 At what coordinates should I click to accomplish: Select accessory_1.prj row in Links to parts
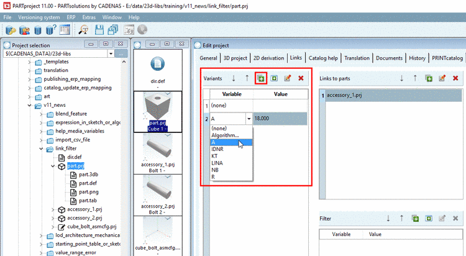(393, 96)
